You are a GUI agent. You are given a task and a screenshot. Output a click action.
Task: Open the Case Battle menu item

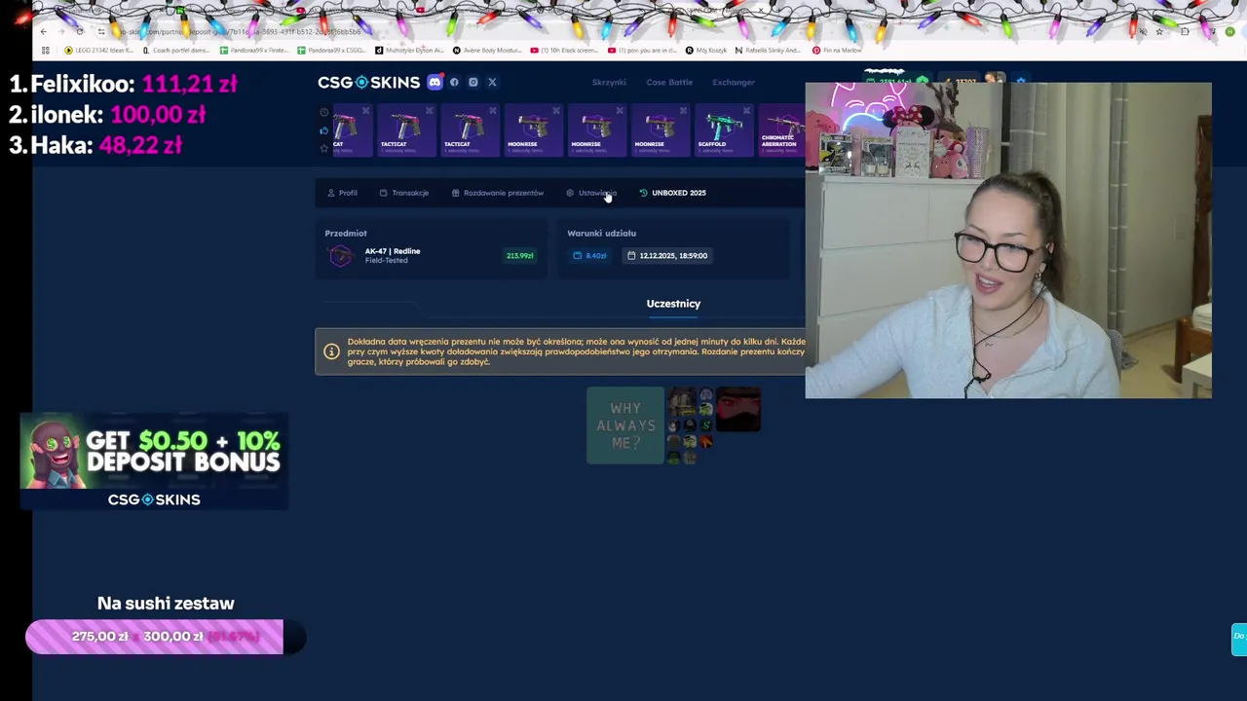pos(669,82)
